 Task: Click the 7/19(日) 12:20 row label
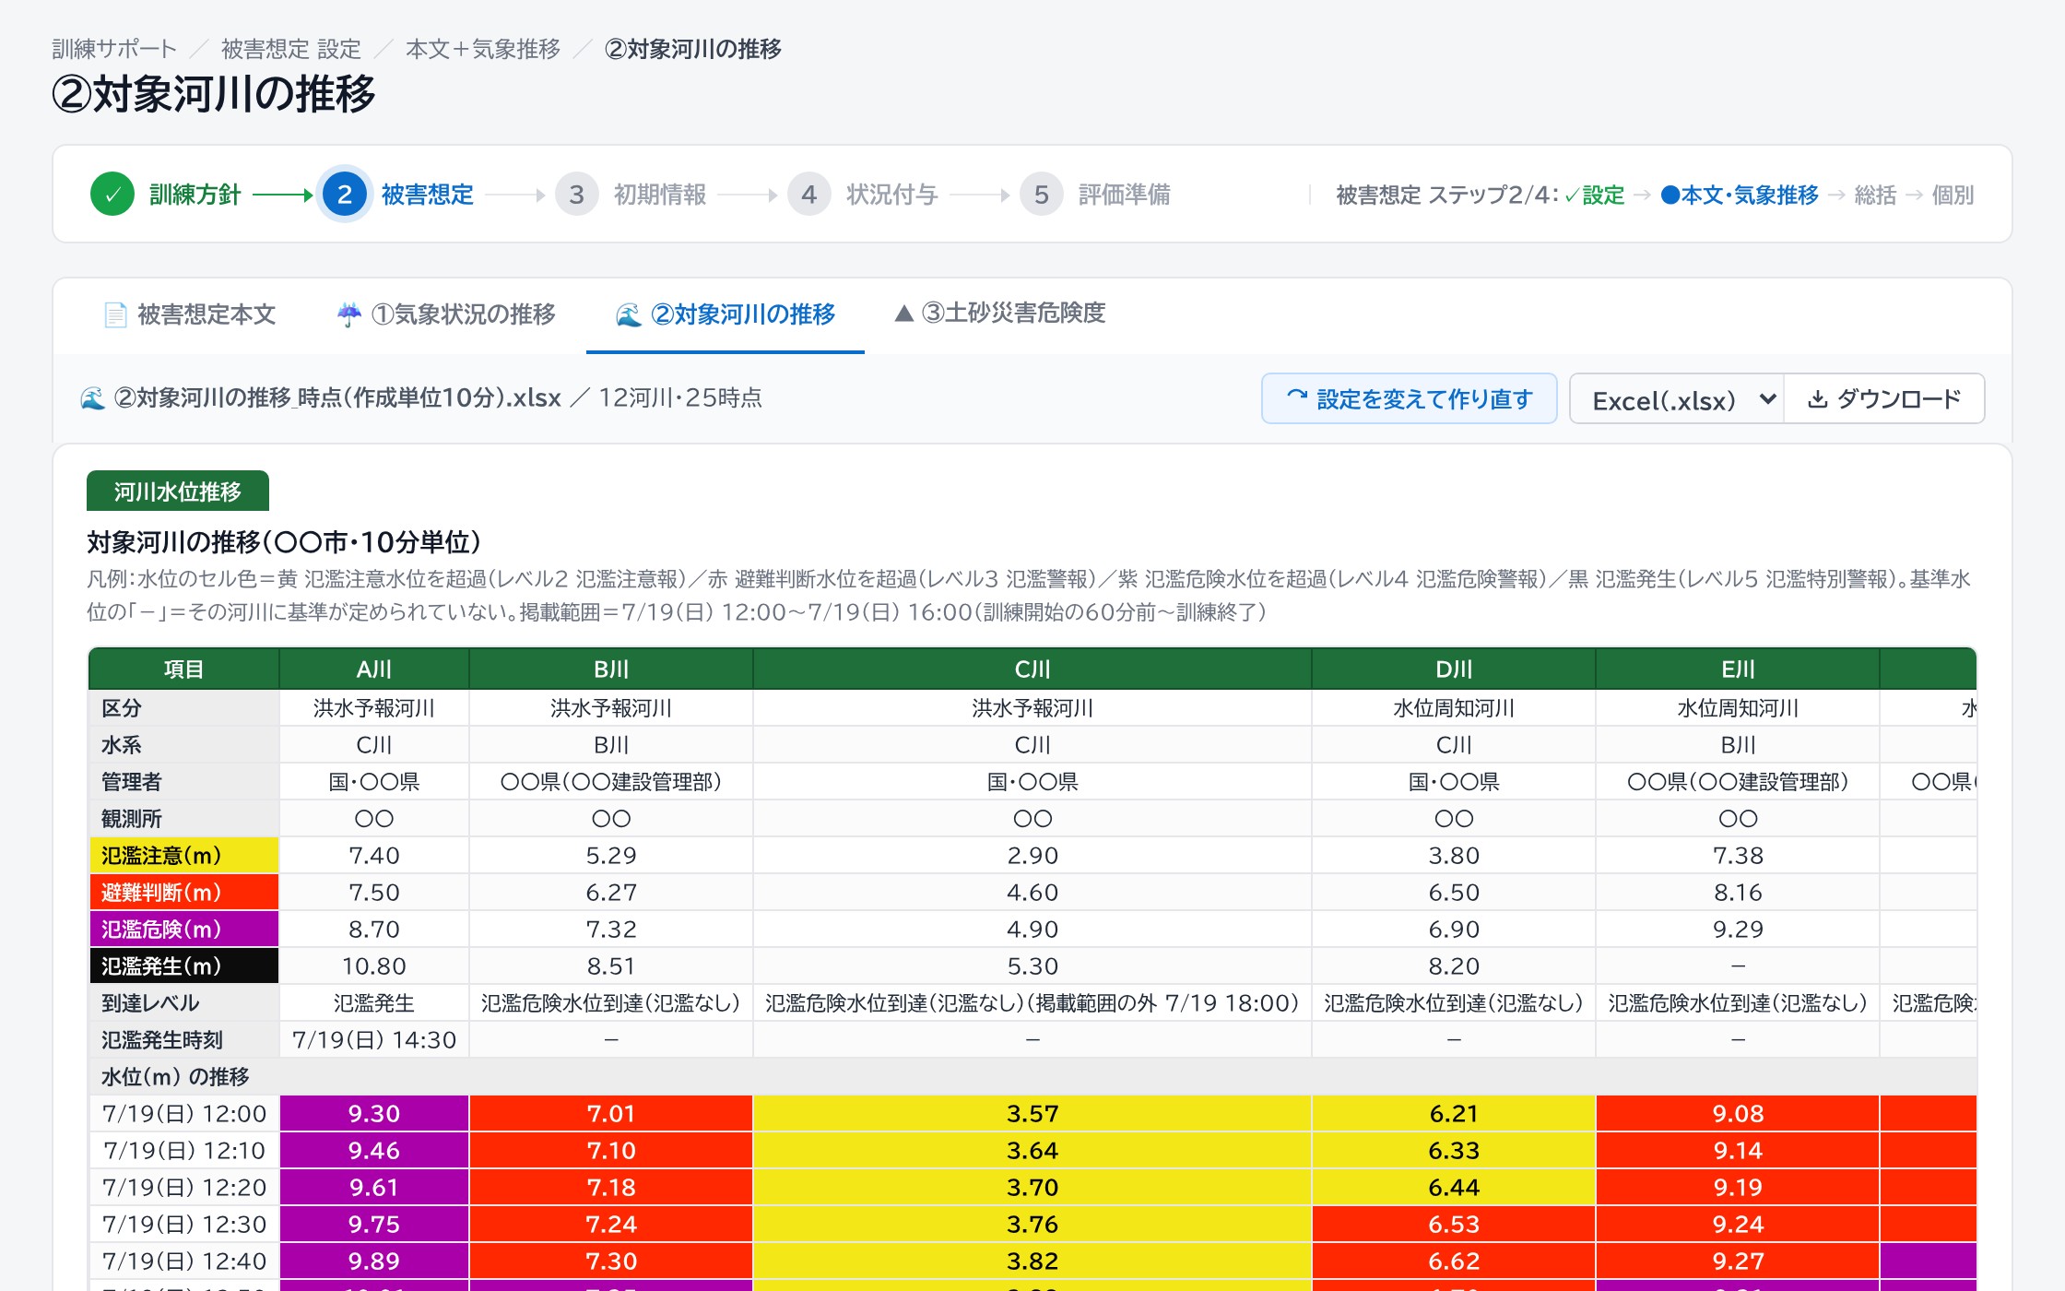(x=184, y=1188)
